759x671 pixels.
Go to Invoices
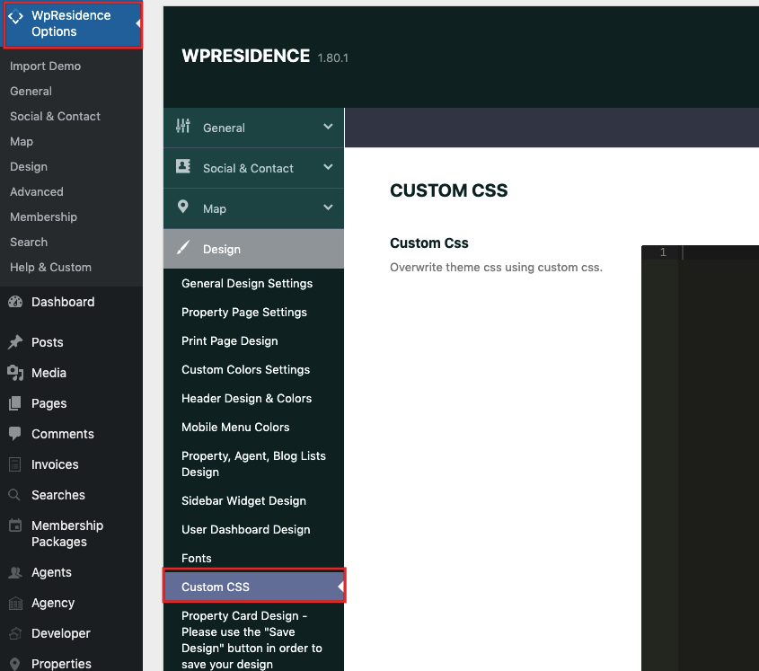click(x=55, y=464)
